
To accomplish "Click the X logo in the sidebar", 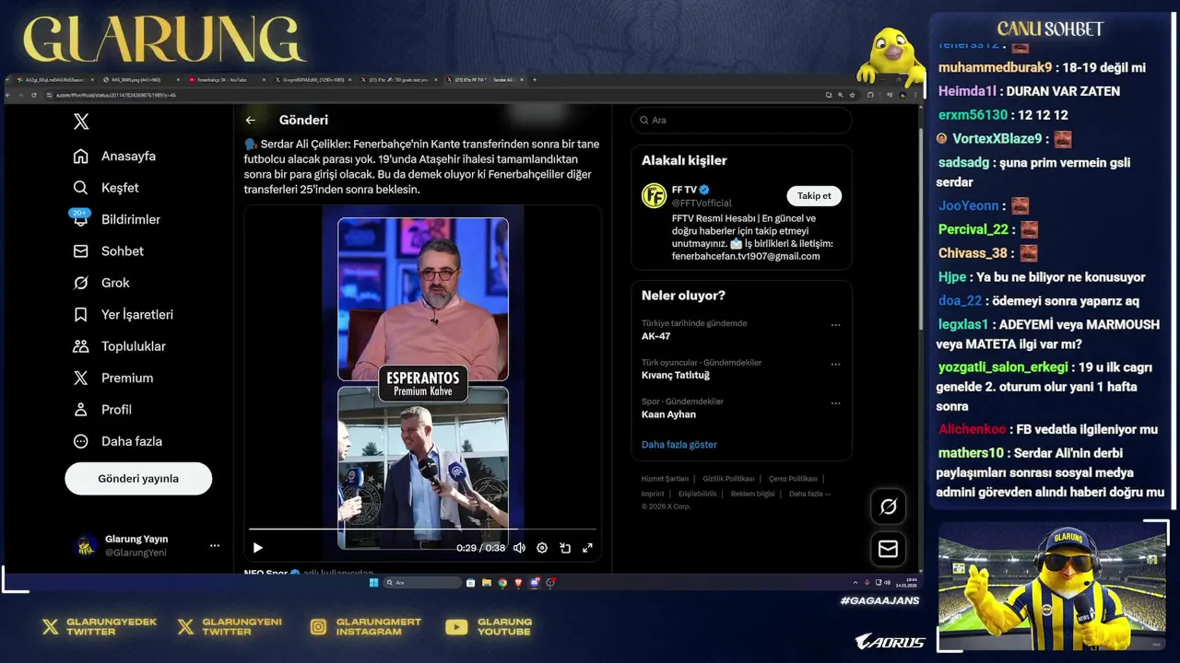I will (81, 122).
